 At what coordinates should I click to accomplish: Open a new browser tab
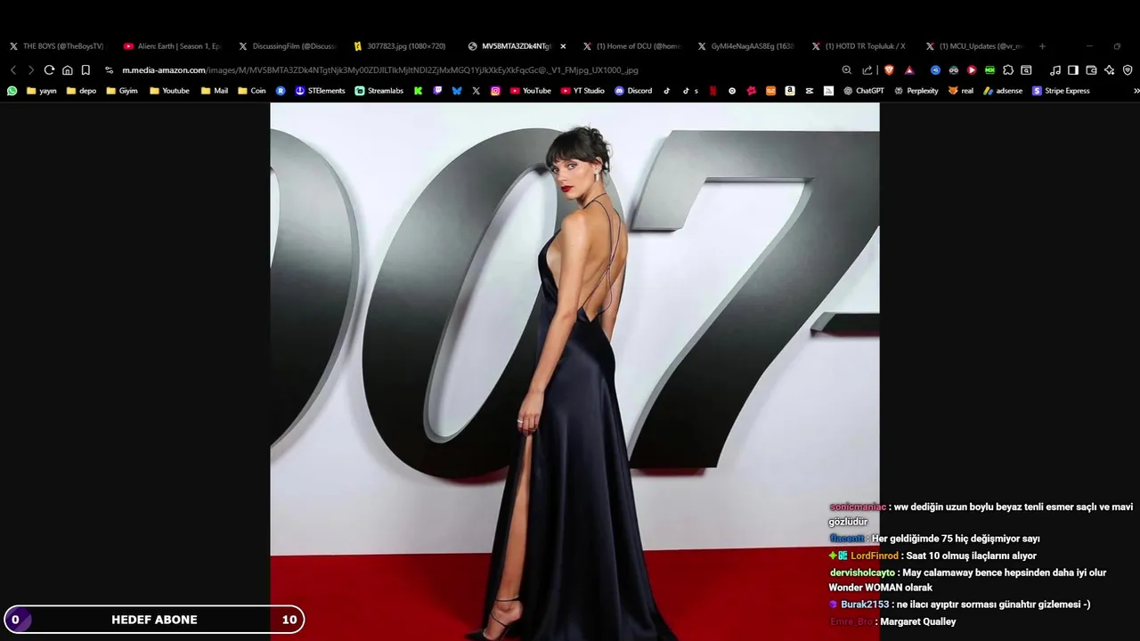pos(1042,46)
